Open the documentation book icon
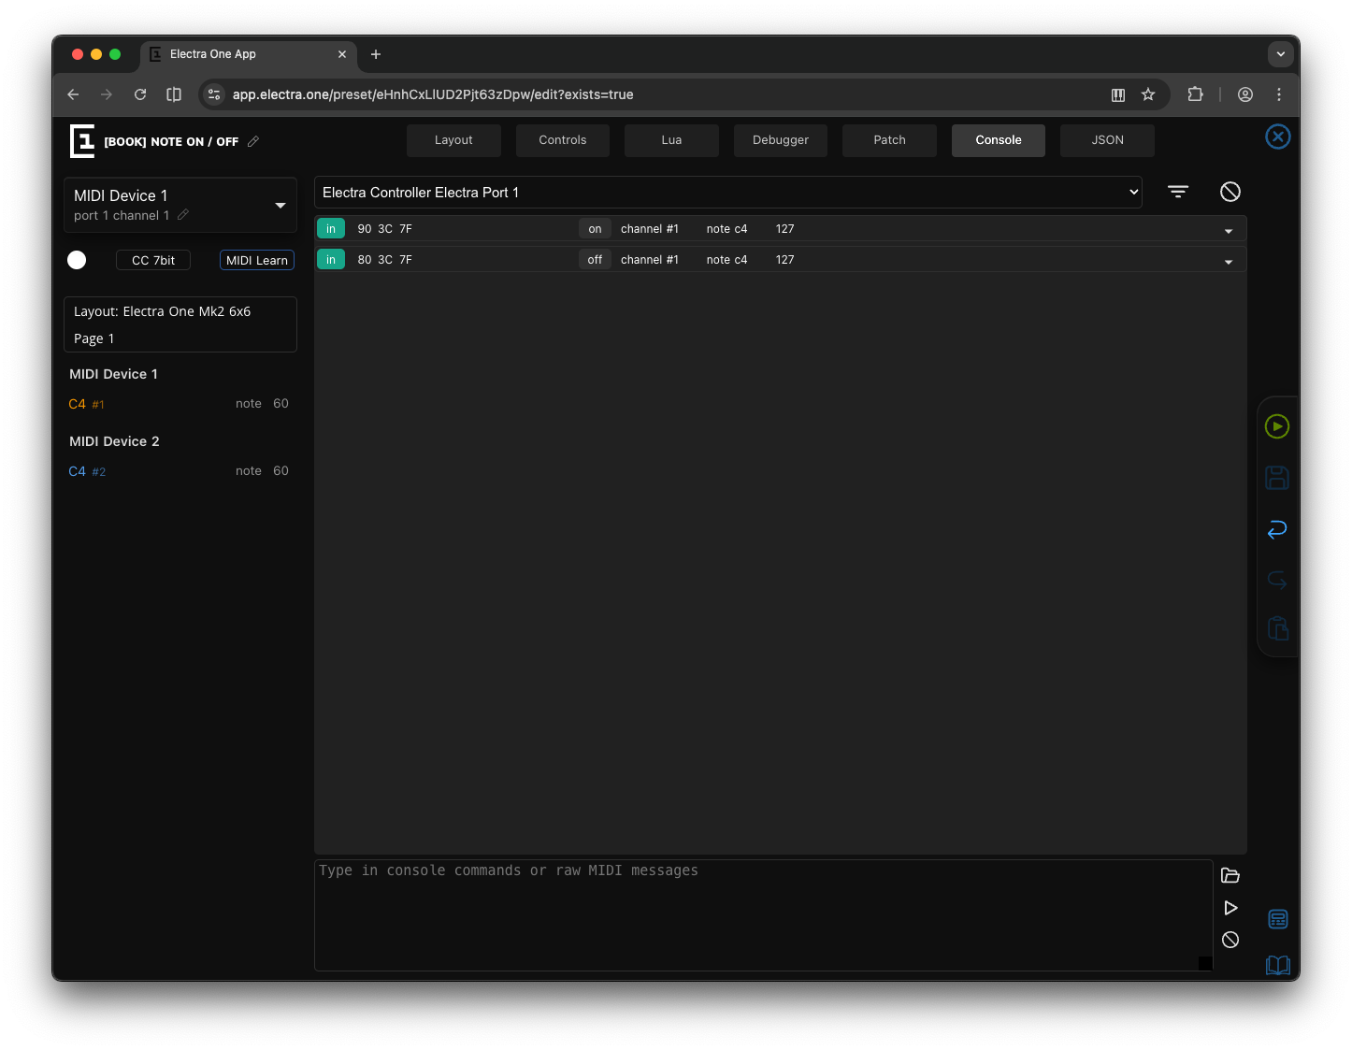This screenshot has width=1352, height=1050. 1277,965
